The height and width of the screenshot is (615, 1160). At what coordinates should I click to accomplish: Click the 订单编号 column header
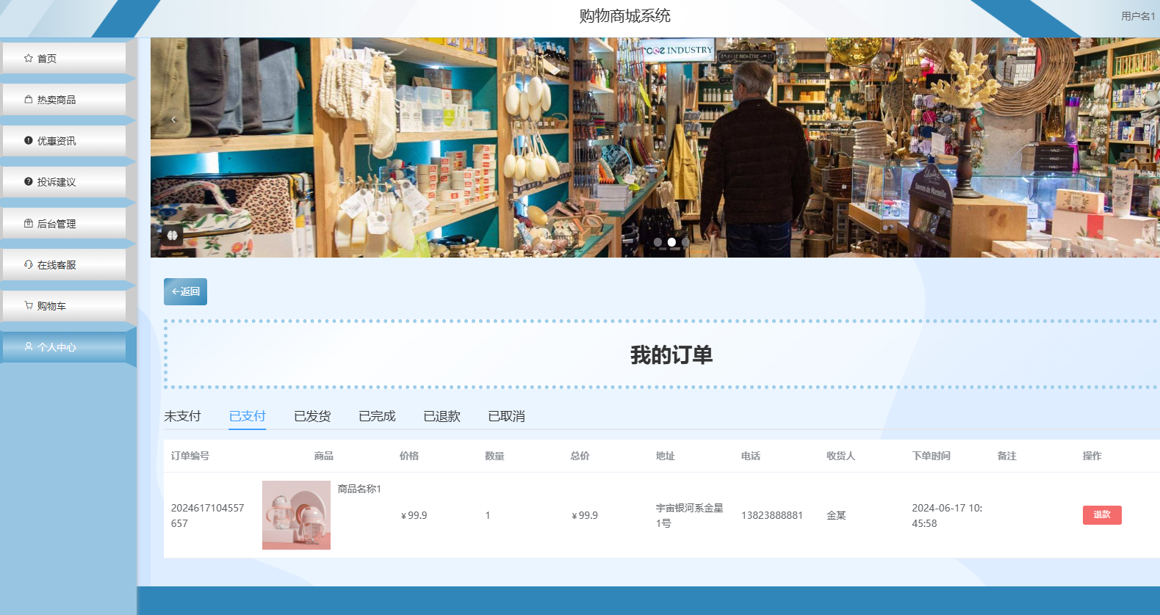(x=190, y=456)
